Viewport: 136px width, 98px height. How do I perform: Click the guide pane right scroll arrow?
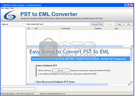point(129,84)
